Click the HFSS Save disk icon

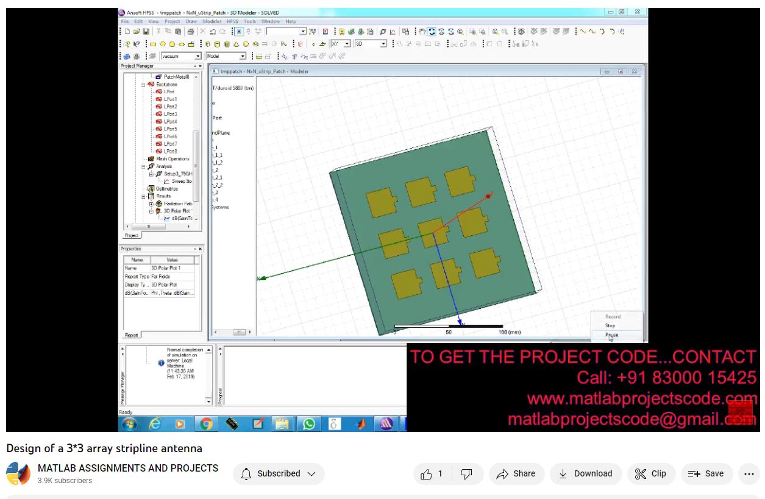[146, 32]
